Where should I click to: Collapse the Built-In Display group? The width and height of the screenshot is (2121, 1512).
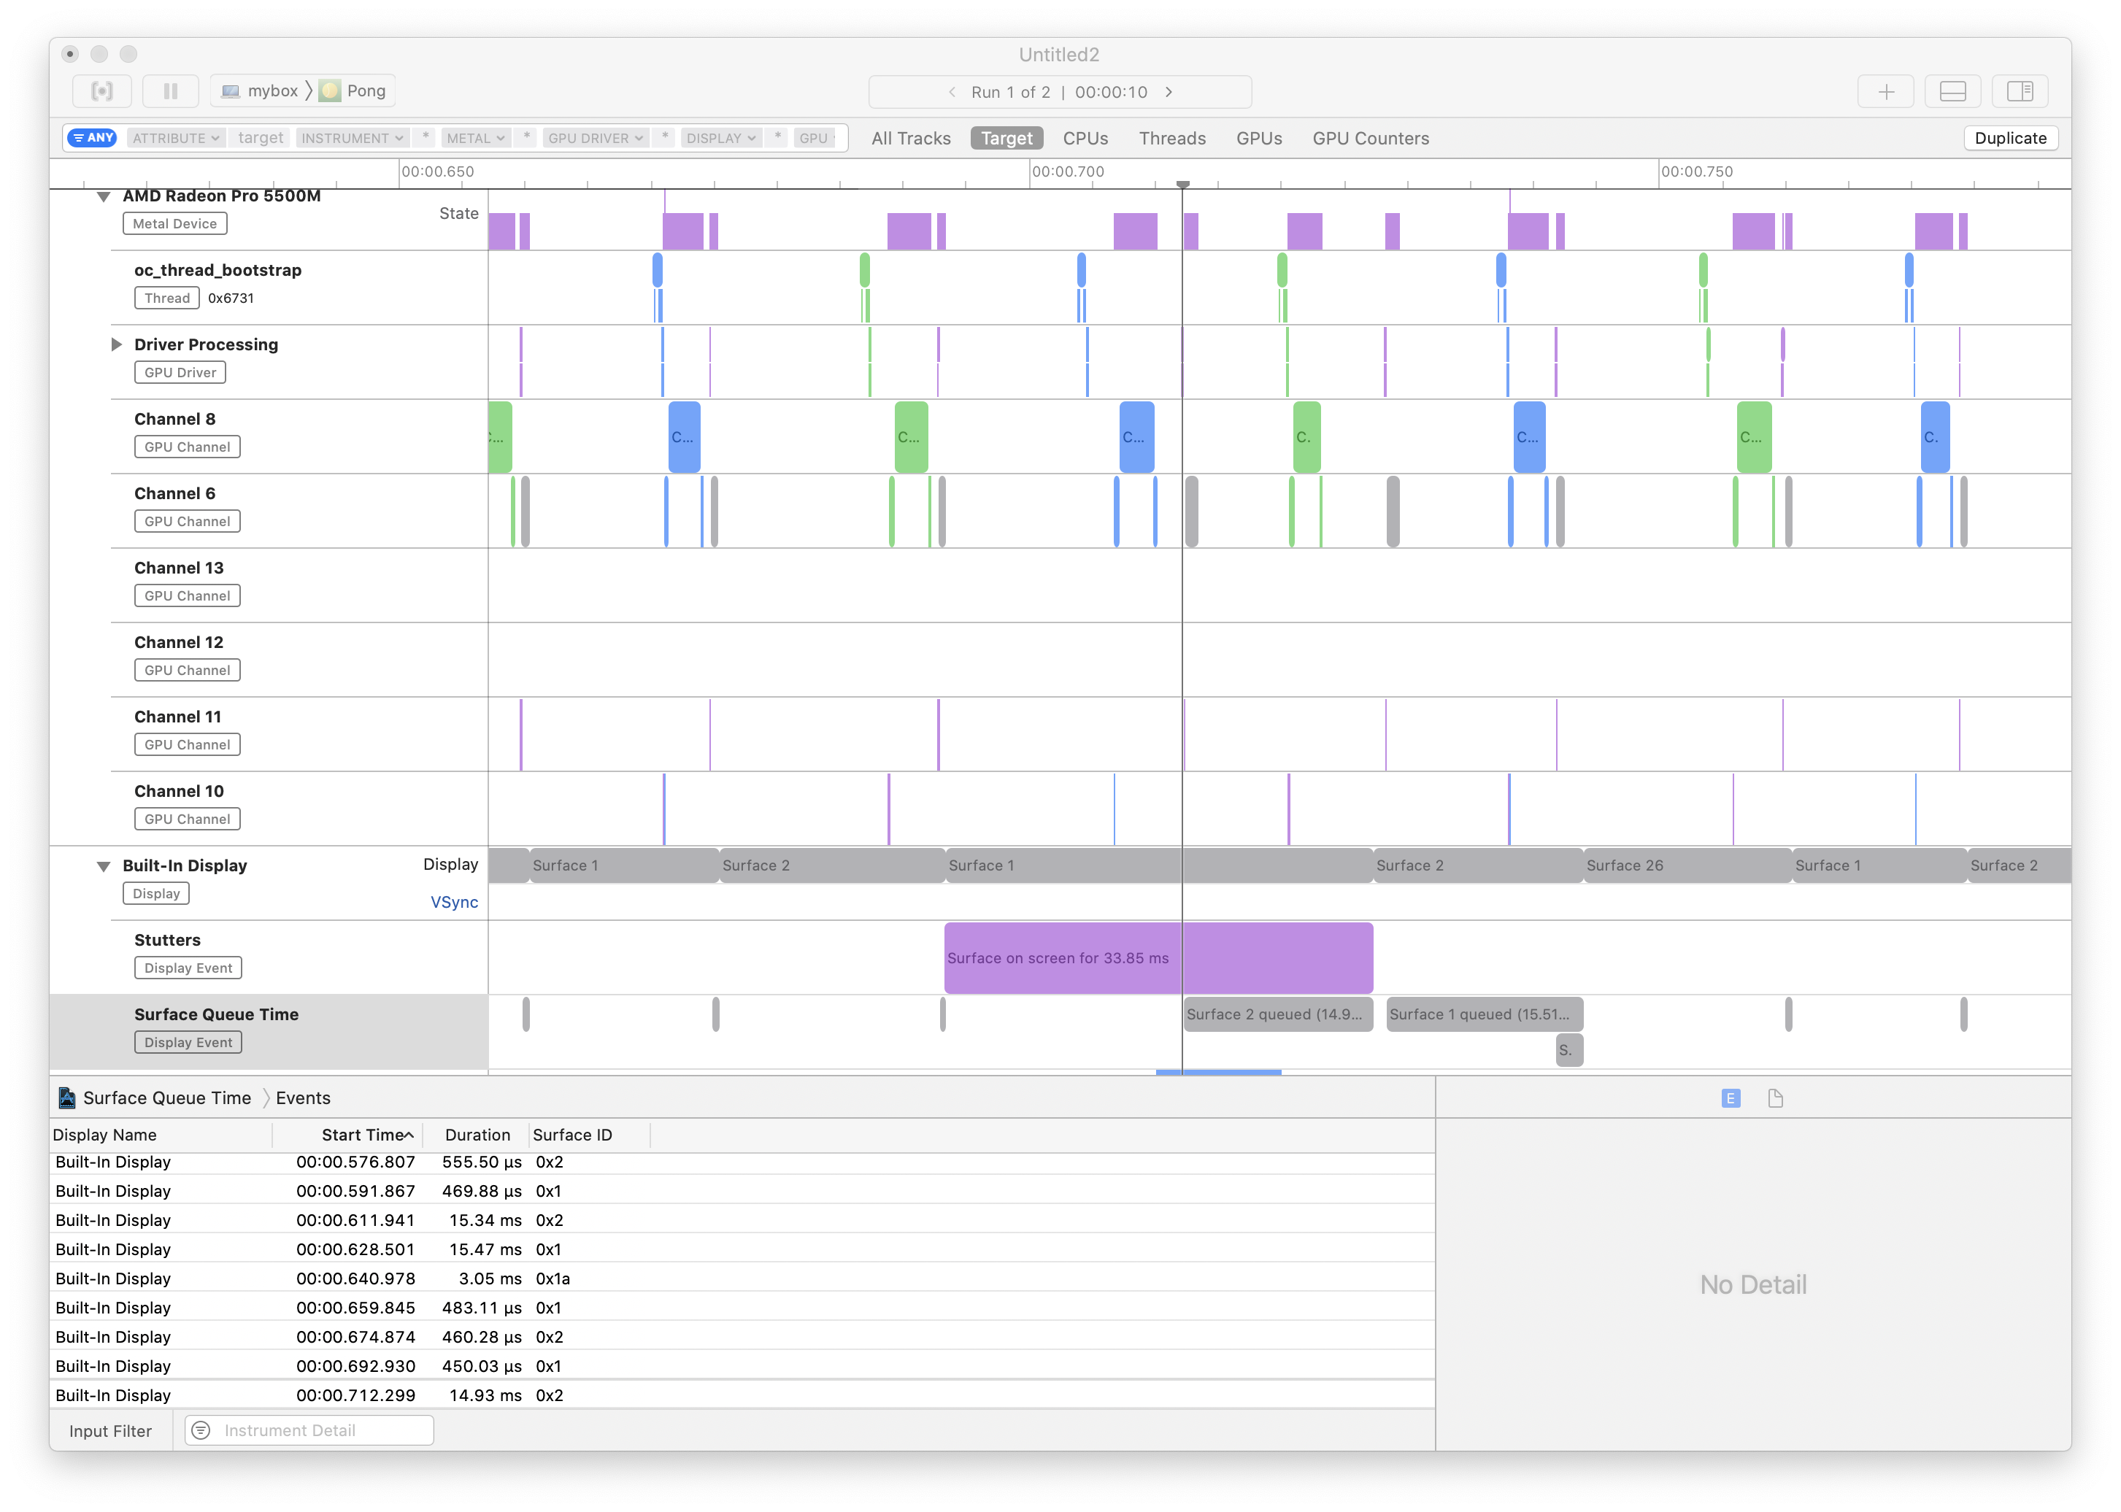tap(104, 866)
